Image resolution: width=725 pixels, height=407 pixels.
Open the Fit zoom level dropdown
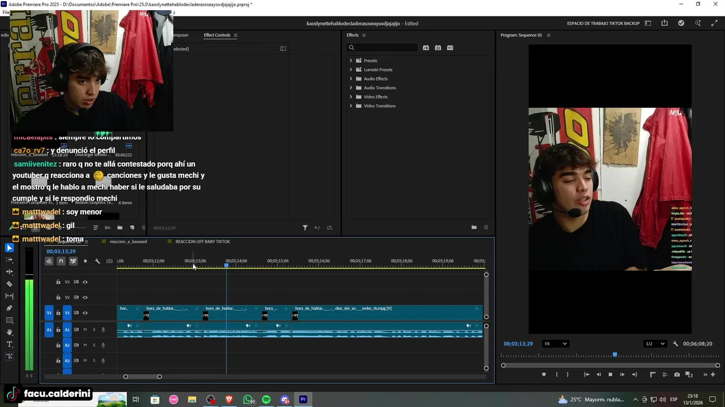(555, 344)
